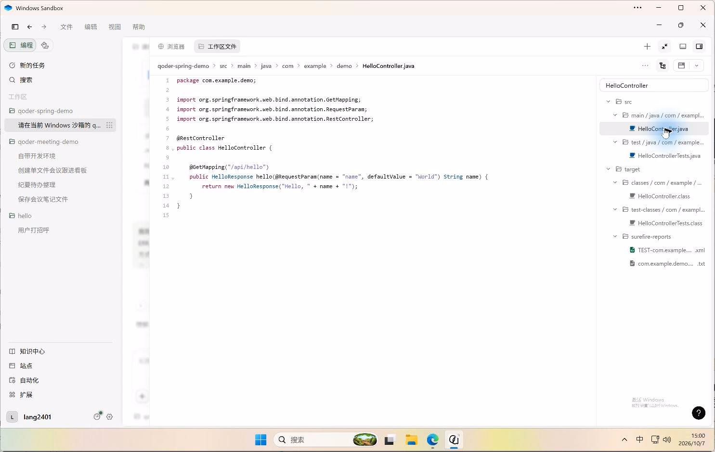
Task: Open the 自带开发环境 task
Action: click(60, 156)
